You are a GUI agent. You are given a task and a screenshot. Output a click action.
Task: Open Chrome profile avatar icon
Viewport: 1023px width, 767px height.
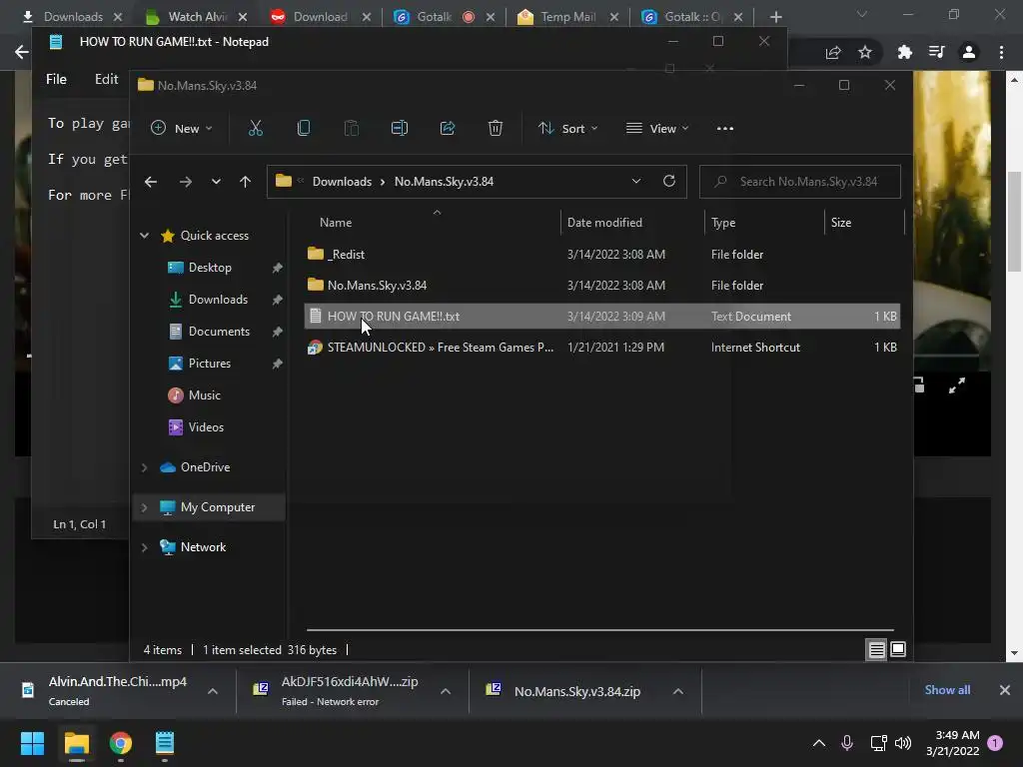point(969,52)
